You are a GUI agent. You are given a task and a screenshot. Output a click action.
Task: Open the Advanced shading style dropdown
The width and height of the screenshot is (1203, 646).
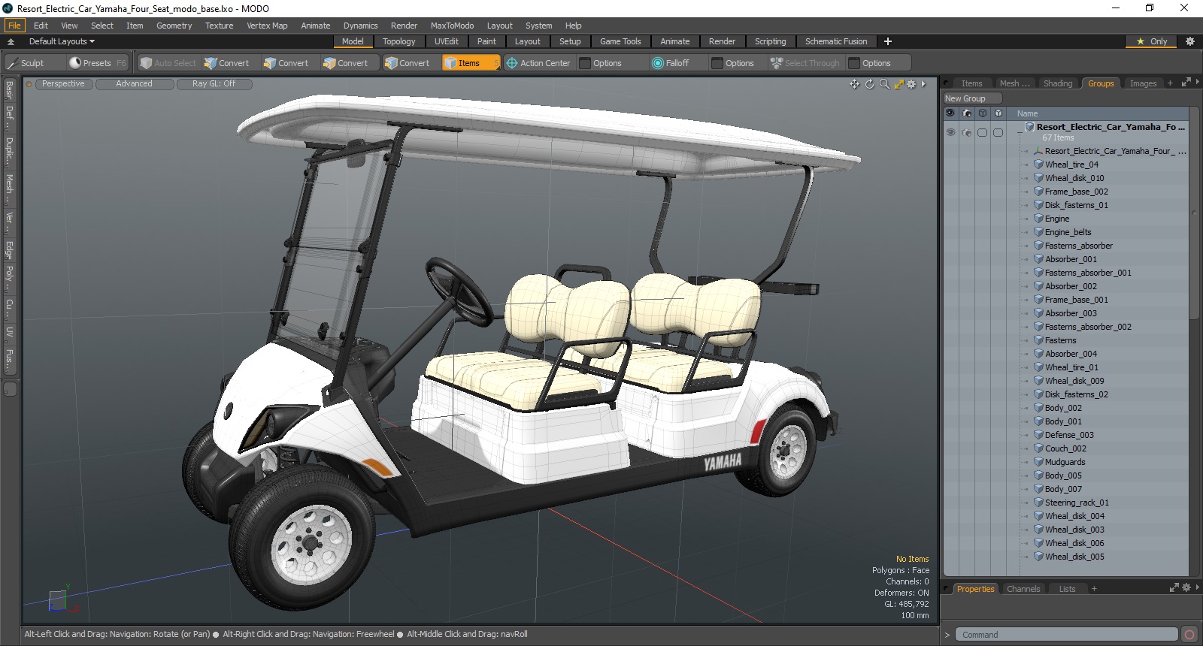coord(134,84)
